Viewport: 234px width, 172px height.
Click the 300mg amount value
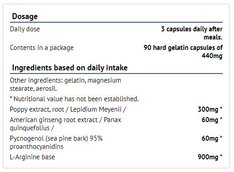tap(210, 109)
